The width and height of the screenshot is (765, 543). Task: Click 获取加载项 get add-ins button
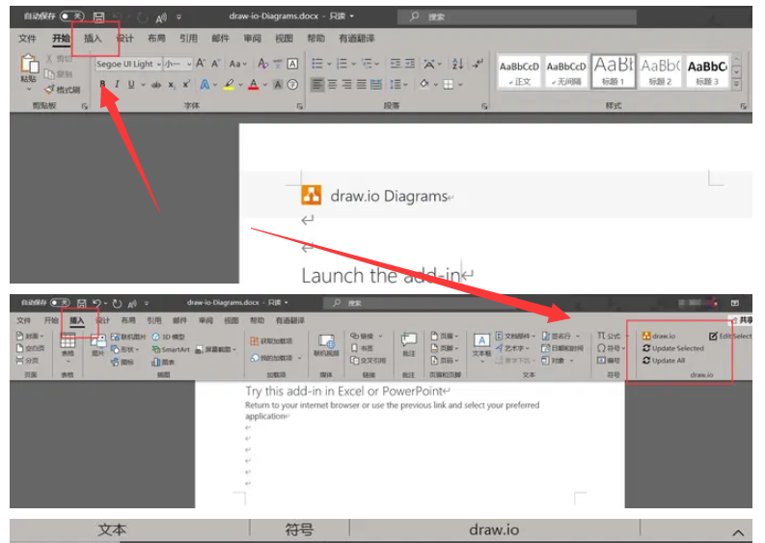(x=271, y=341)
